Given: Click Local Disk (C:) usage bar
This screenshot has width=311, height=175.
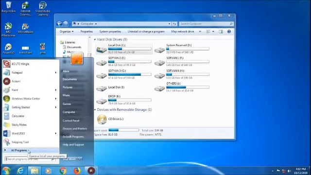Looking at the screenshot, I should pos(130,49).
